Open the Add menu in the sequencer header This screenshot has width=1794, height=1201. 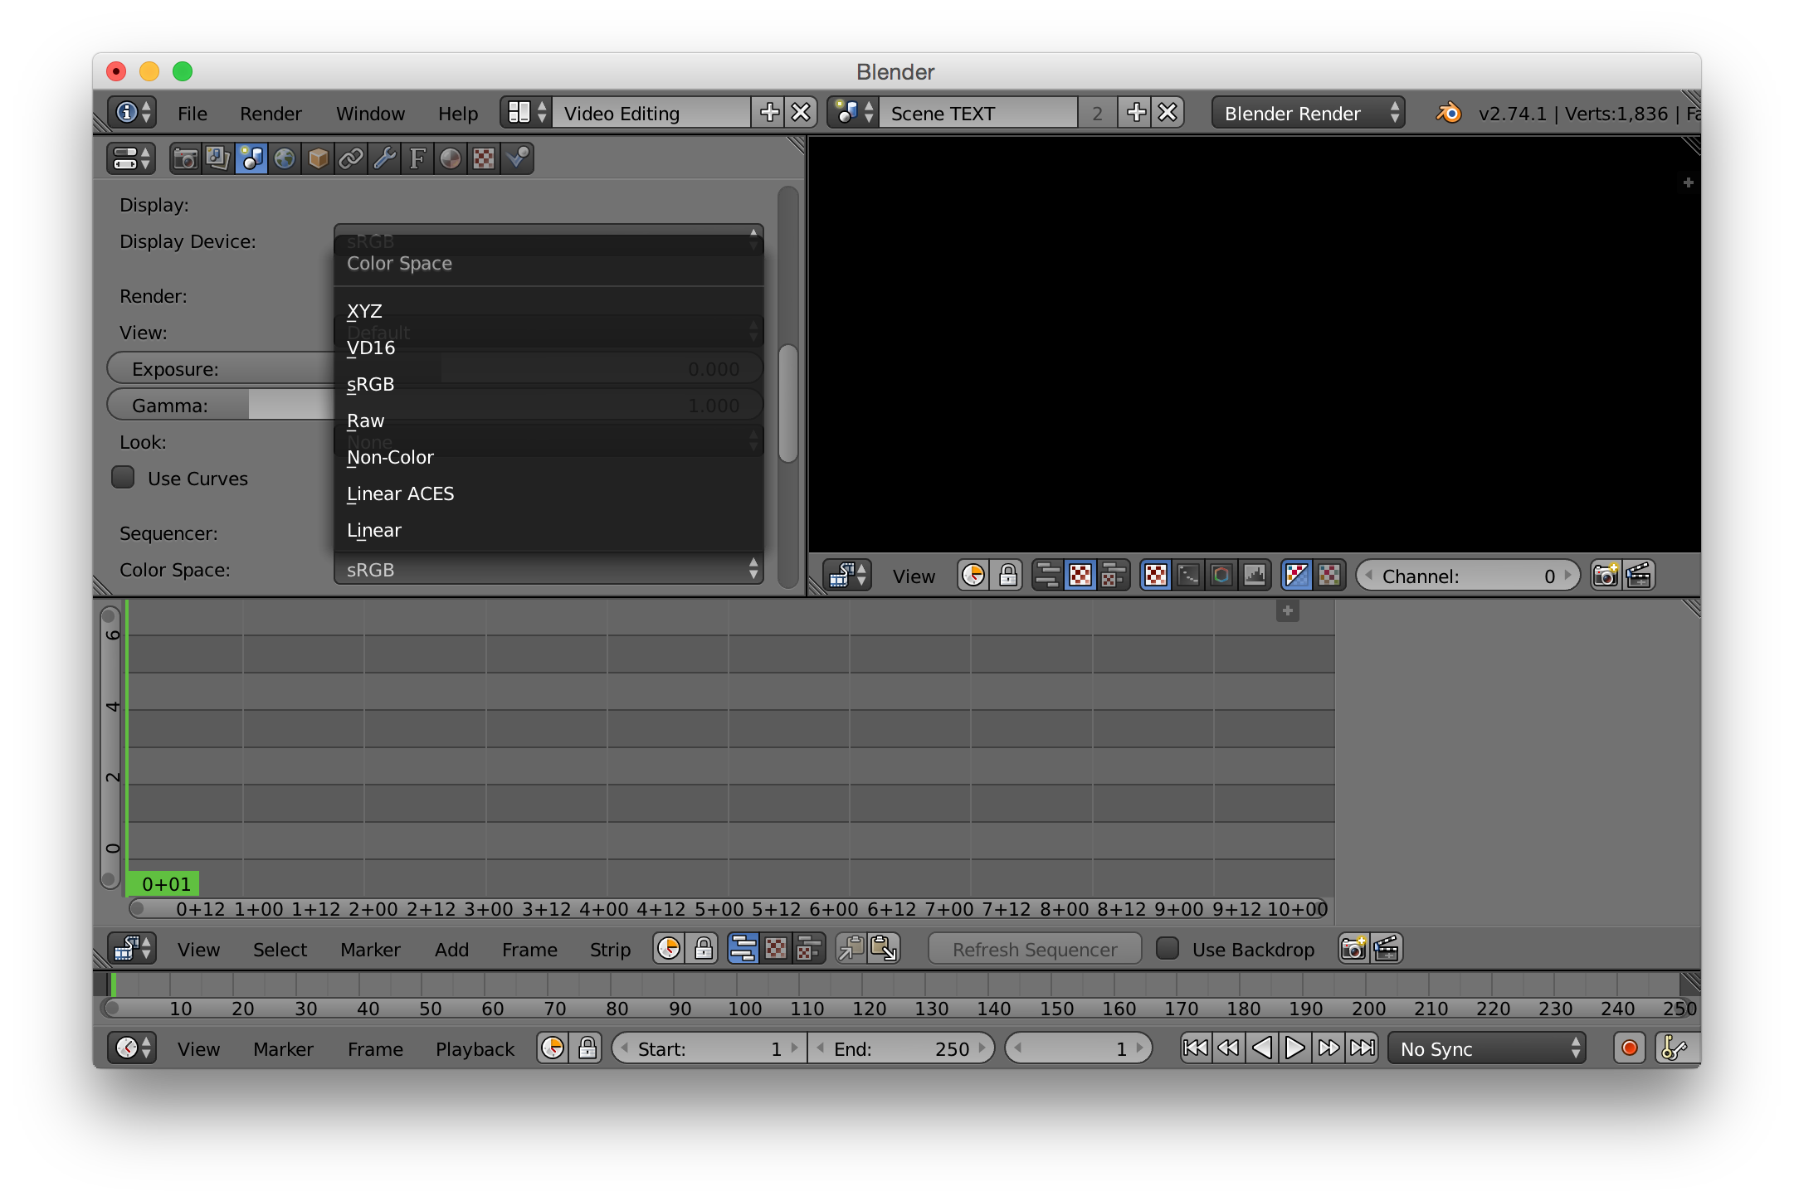pyautogui.click(x=451, y=949)
